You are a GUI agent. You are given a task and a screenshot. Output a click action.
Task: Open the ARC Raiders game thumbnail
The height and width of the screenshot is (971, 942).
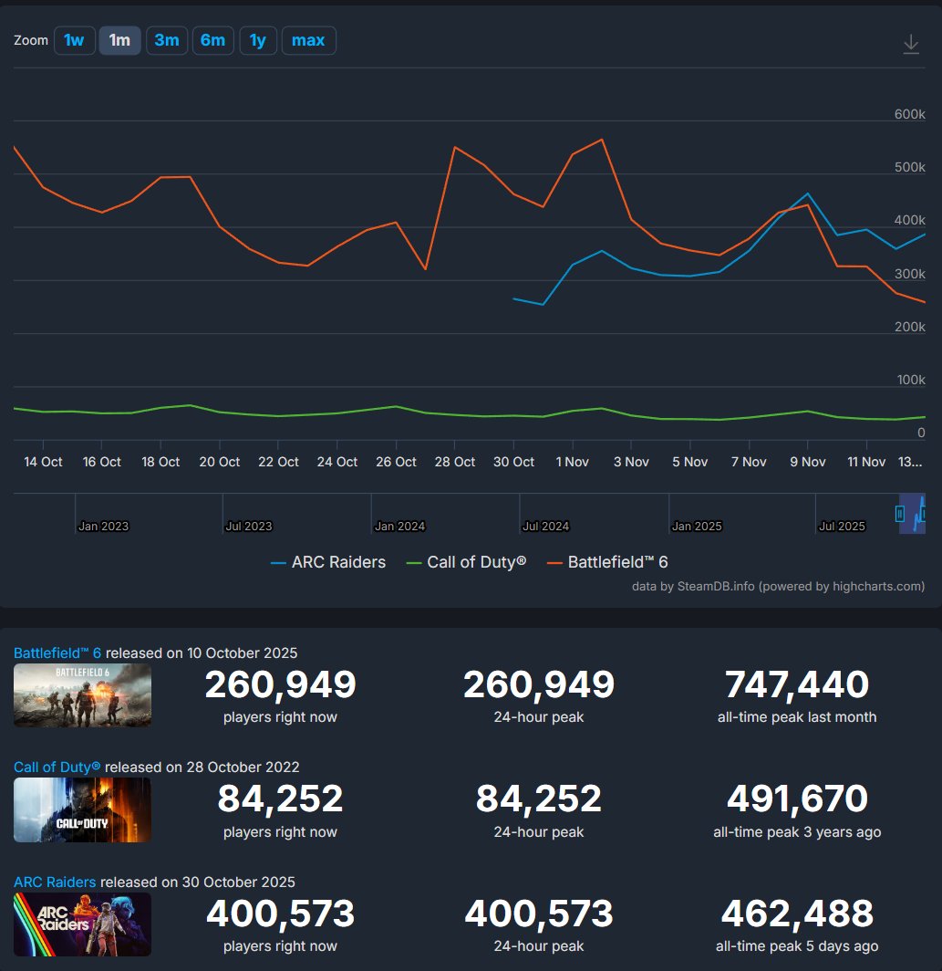[x=82, y=924]
